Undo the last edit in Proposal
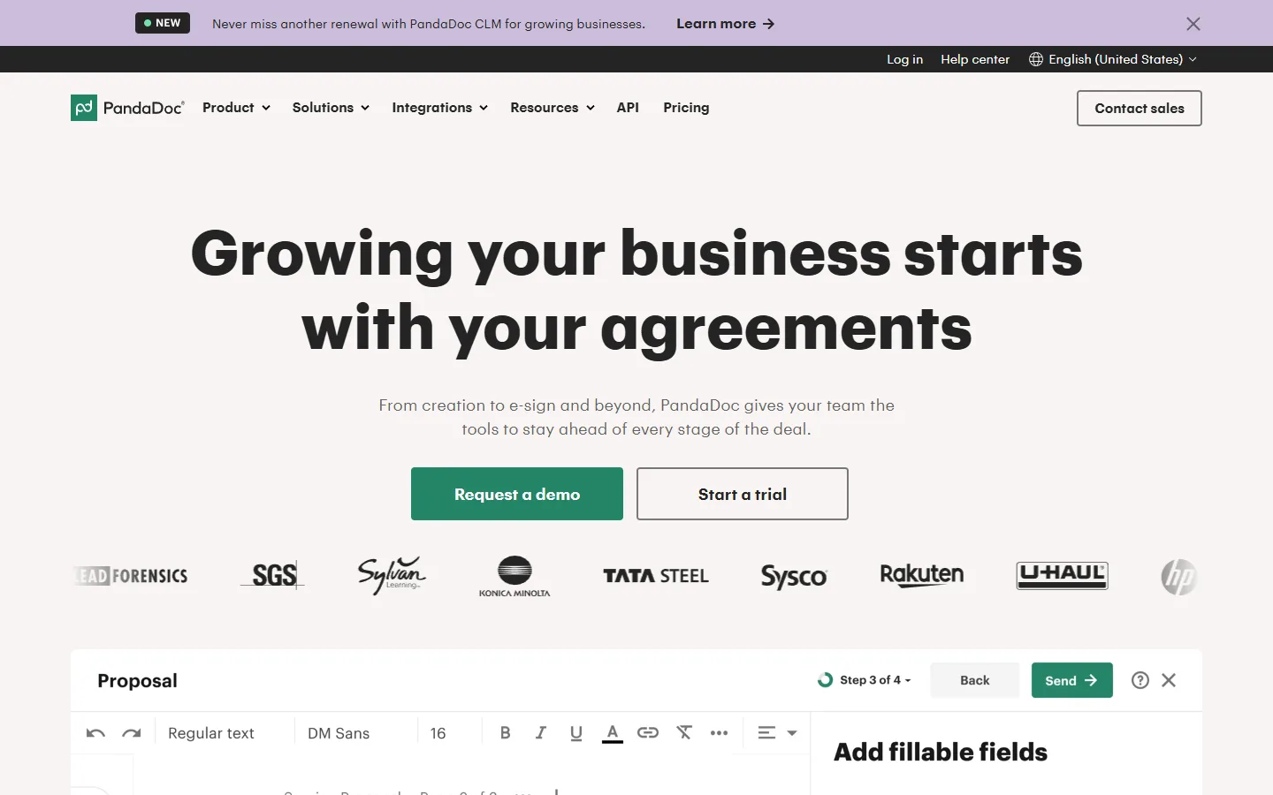Viewport: 1273px width, 795px height. 95,733
